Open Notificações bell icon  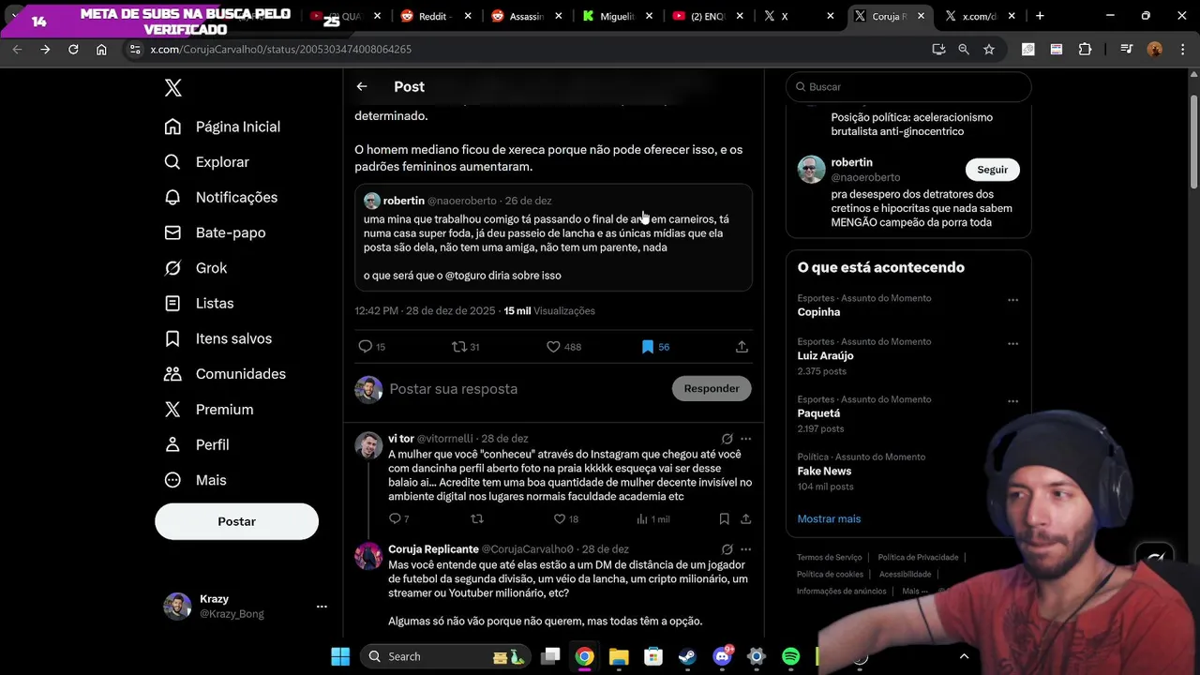pyautogui.click(x=172, y=197)
